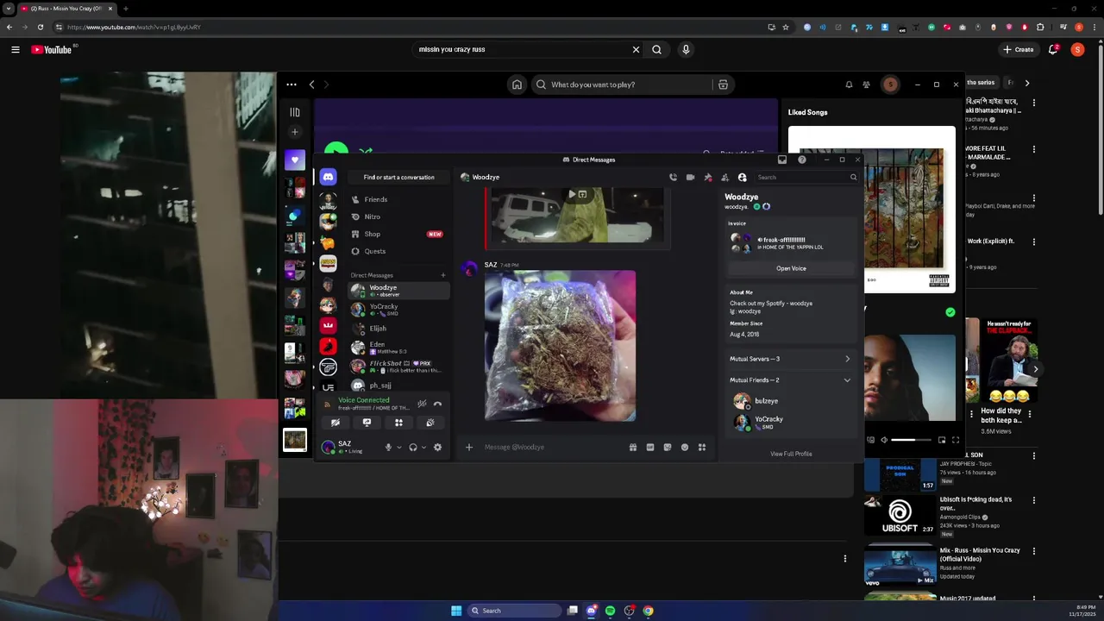Screen dimensions: 1104x621
Task: Open Discord inbox icon
Action: [x=782, y=160]
